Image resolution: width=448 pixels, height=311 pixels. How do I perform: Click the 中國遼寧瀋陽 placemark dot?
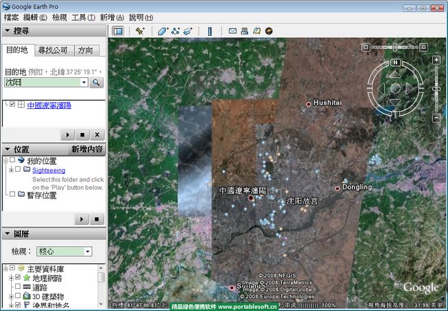tap(251, 198)
